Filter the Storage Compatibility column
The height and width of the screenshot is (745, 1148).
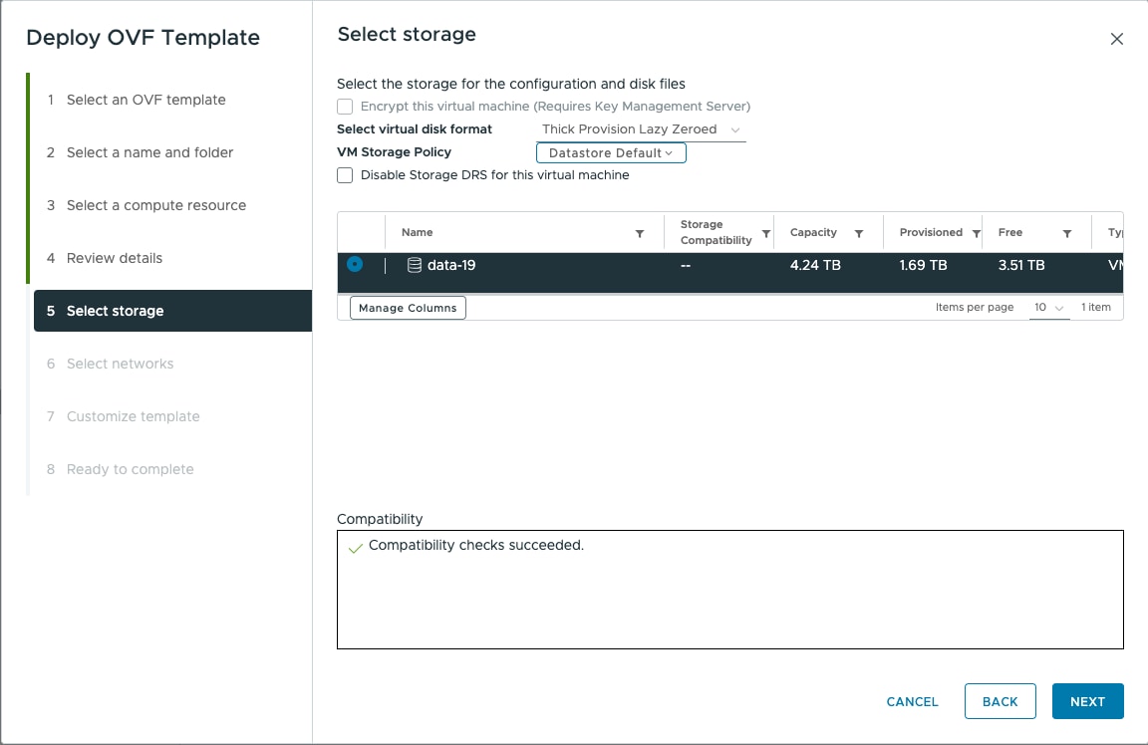(765, 233)
